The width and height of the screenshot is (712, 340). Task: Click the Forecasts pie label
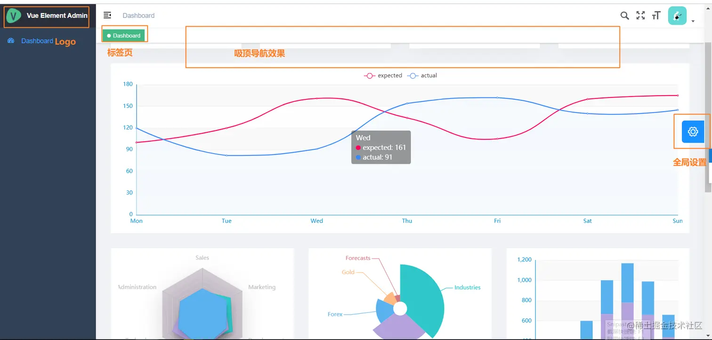[358, 258]
